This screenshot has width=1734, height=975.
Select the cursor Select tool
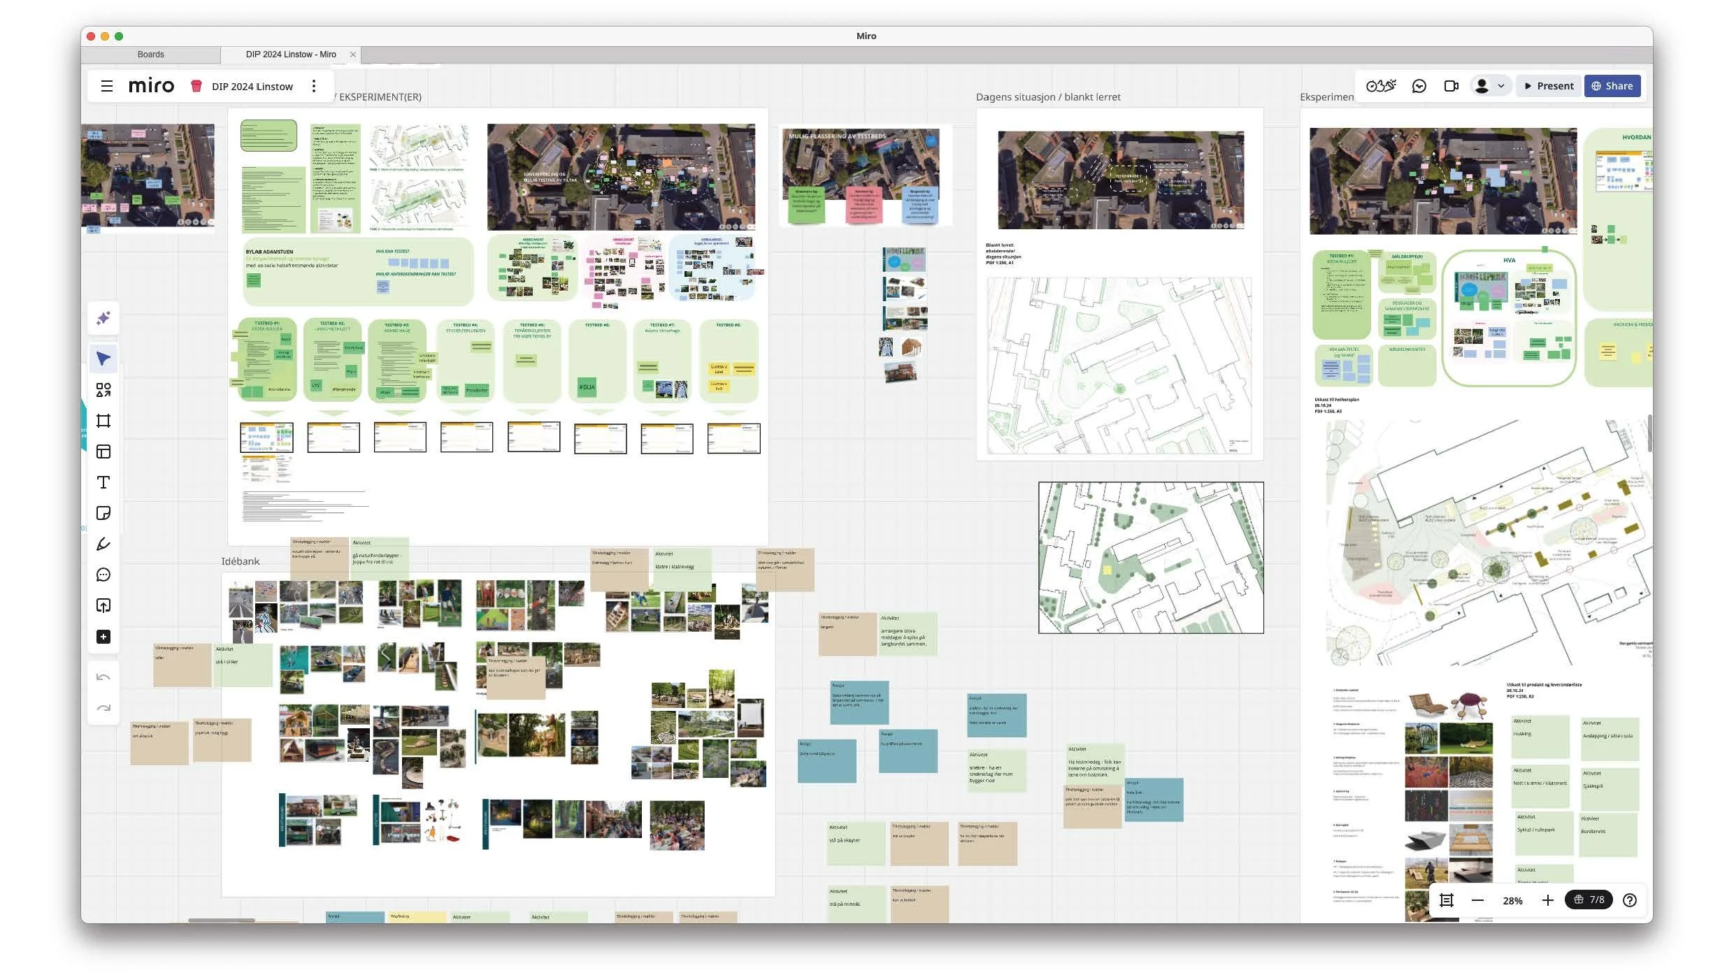[103, 359]
